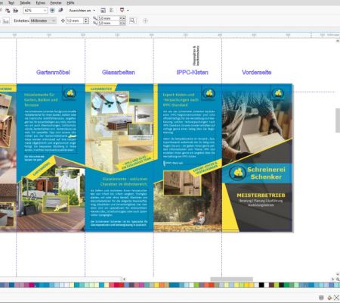Pick the white swatch in color palette
The image size is (340, 303).
point(266,285)
